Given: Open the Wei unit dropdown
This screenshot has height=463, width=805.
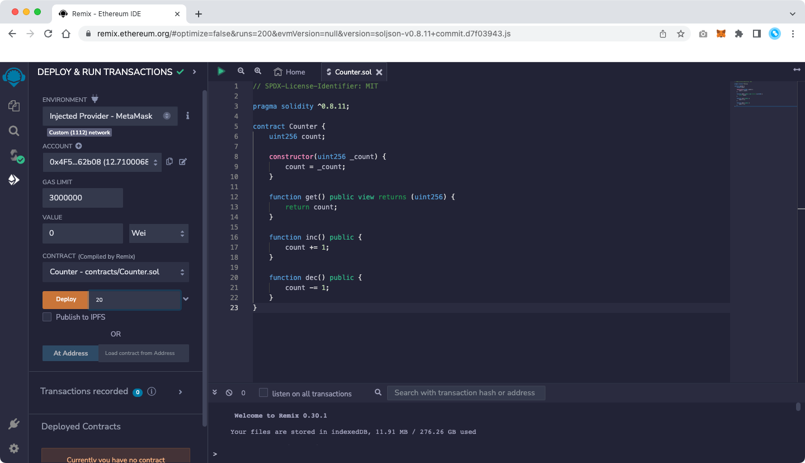Looking at the screenshot, I should (x=158, y=233).
